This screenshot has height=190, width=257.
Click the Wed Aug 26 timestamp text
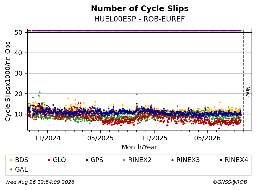(x=40, y=182)
